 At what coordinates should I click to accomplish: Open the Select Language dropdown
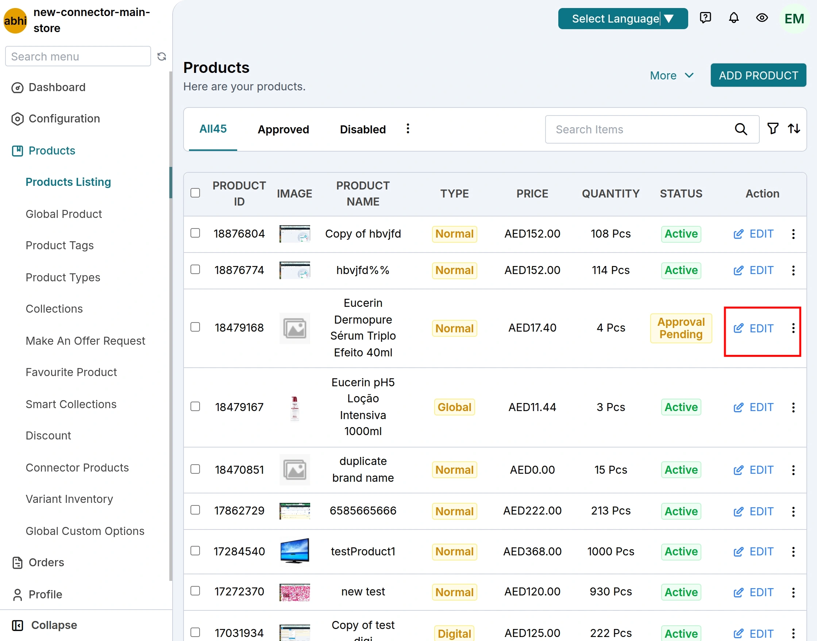(x=623, y=18)
